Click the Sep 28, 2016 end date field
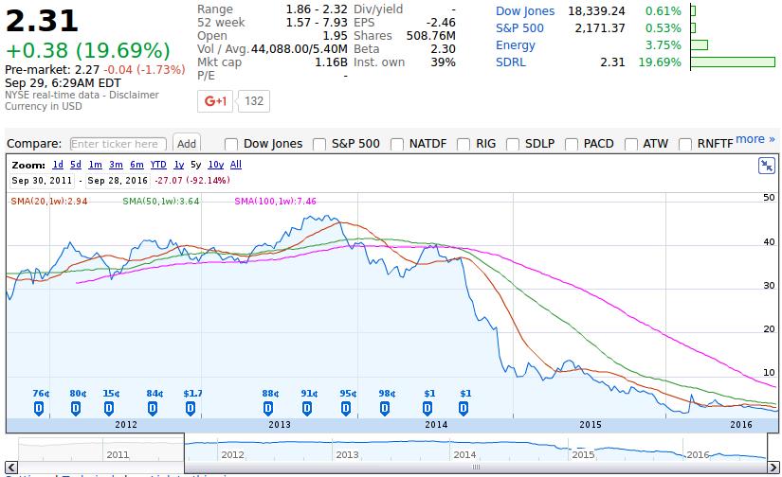 pyautogui.click(x=118, y=181)
